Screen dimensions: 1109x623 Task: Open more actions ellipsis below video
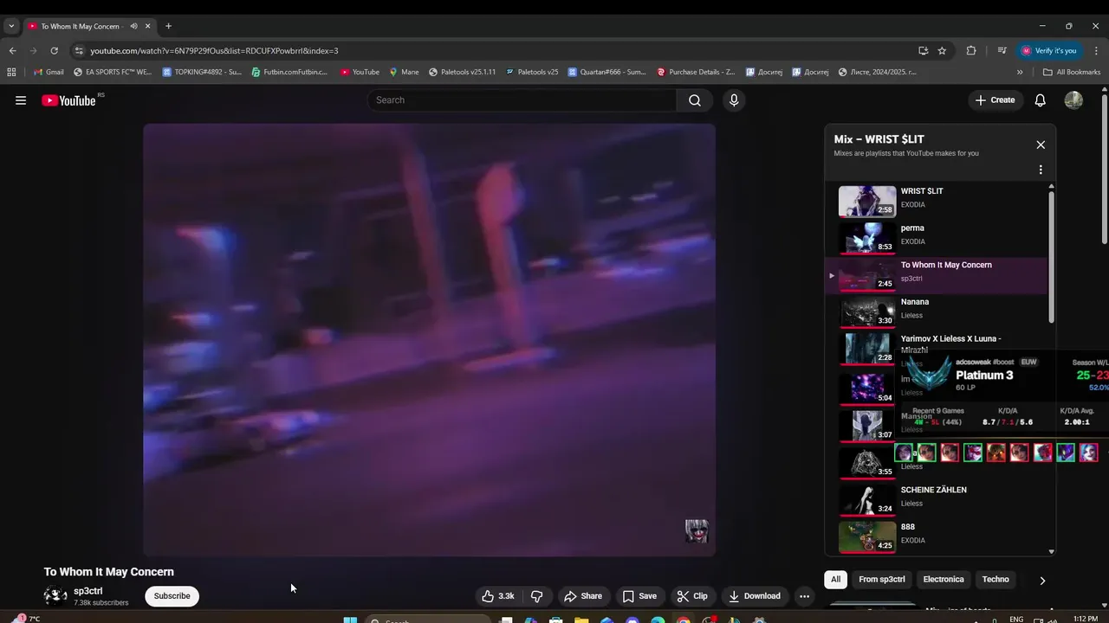point(804,596)
